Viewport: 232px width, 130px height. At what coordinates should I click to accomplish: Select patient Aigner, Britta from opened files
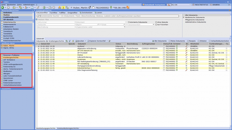point(9,48)
